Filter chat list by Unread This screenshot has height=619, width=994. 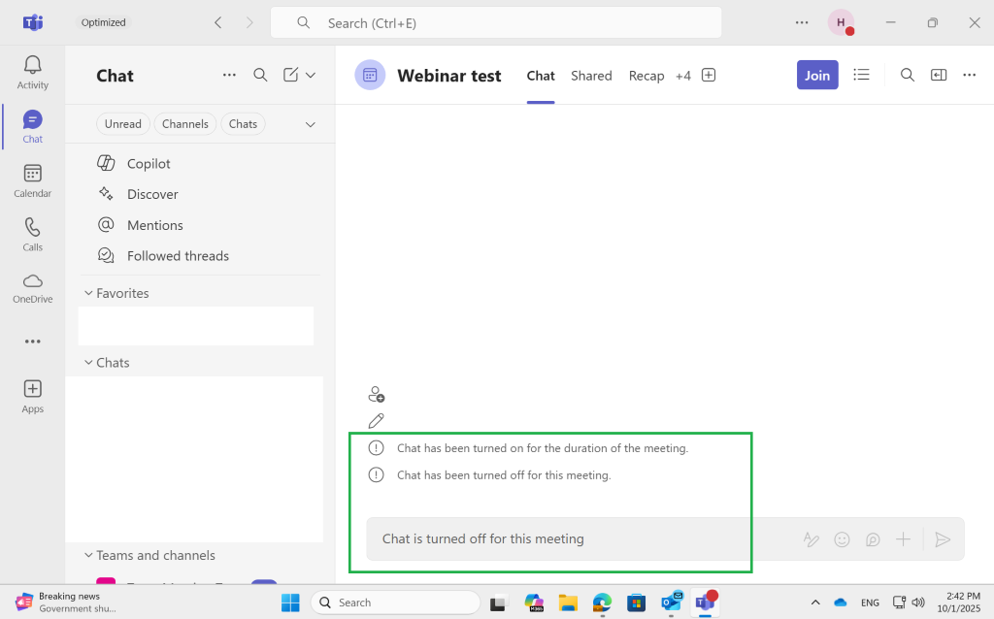[123, 123]
